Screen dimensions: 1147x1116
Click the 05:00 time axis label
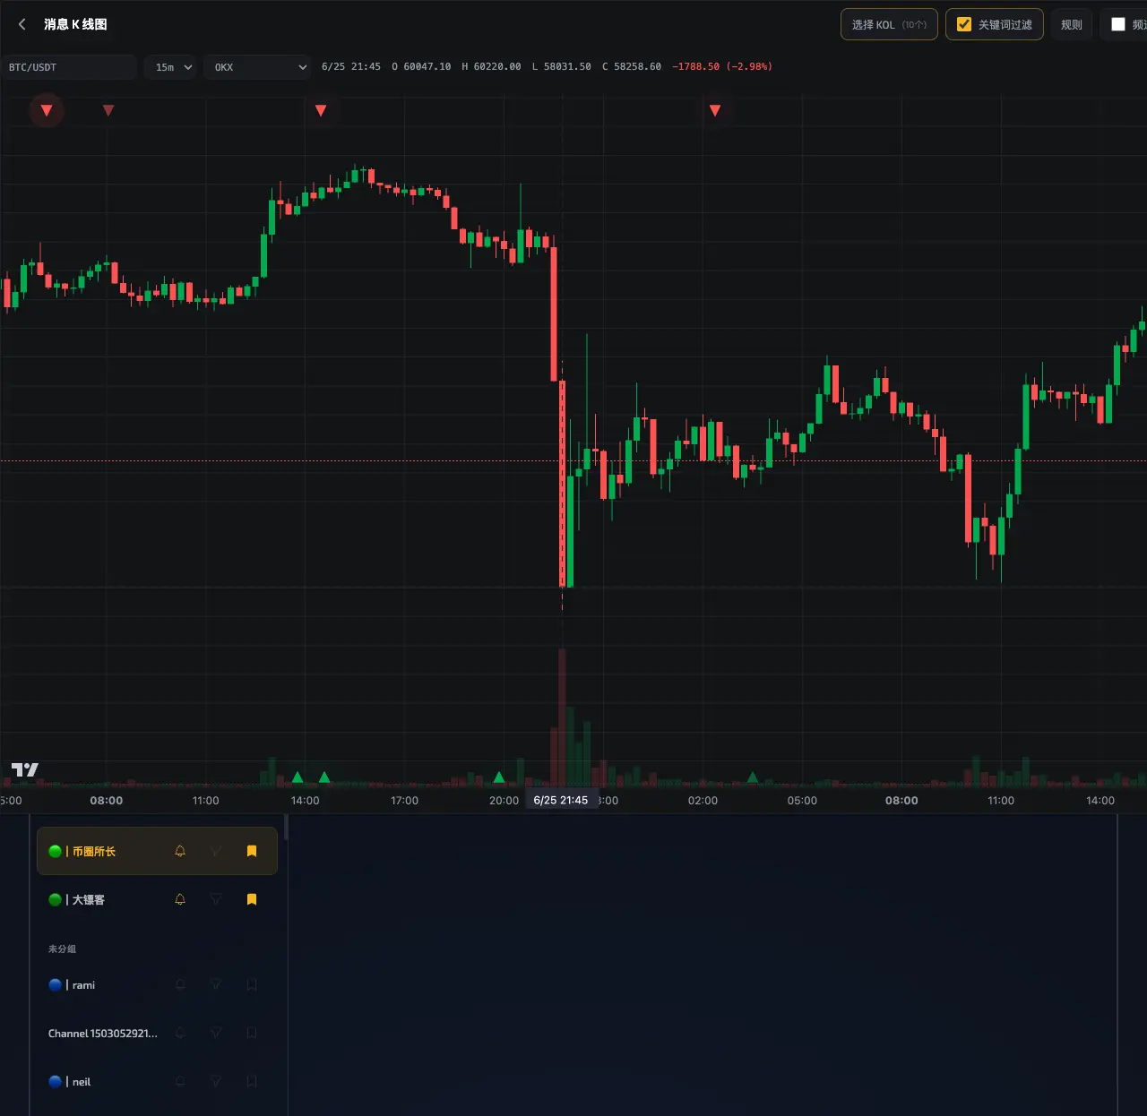coord(802,801)
